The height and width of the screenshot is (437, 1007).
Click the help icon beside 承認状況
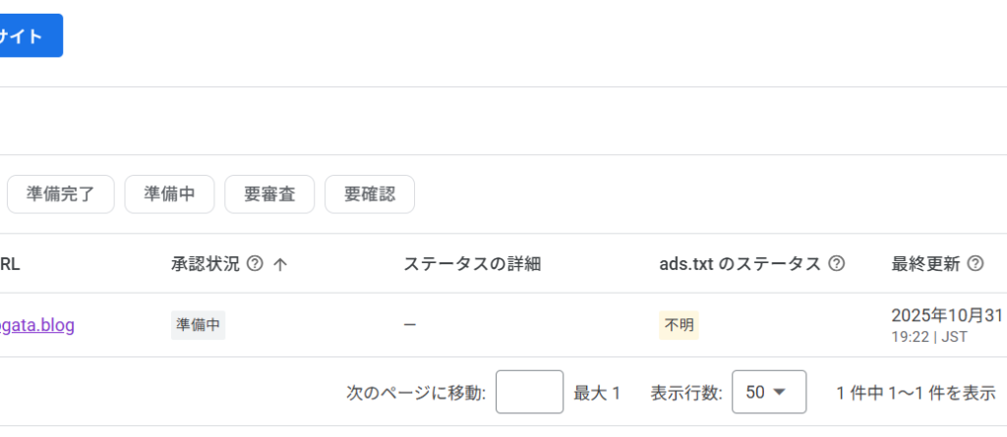tap(256, 263)
